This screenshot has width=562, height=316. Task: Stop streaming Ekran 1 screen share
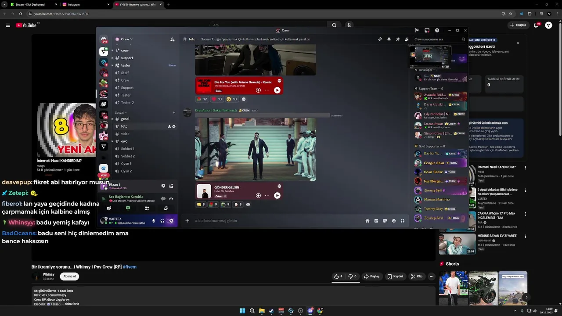pos(163,186)
